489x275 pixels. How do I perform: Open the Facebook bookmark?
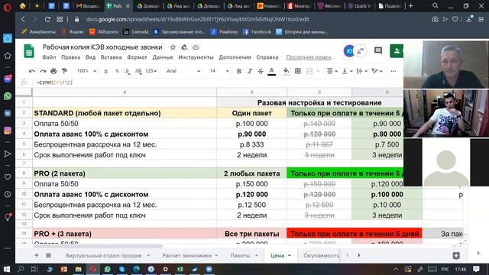pos(257,32)
